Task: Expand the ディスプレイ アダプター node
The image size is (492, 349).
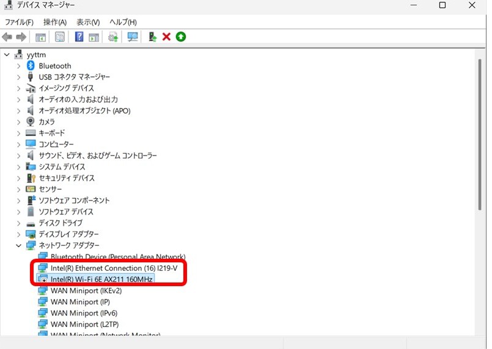Action: click(18, 234)
